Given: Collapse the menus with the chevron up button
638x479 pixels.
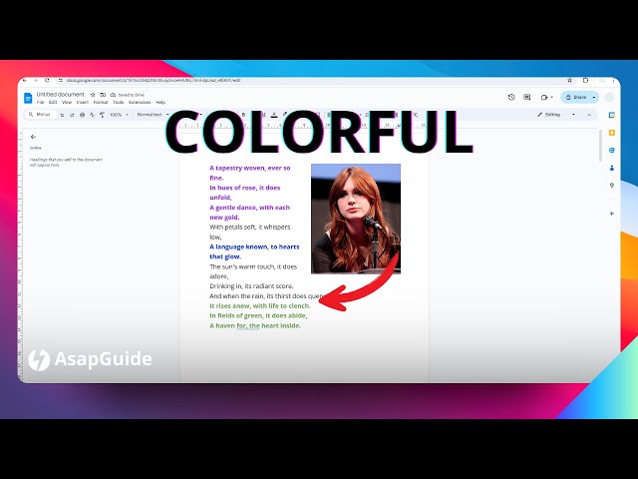Looking at the screenshot, I should (589, 115).
